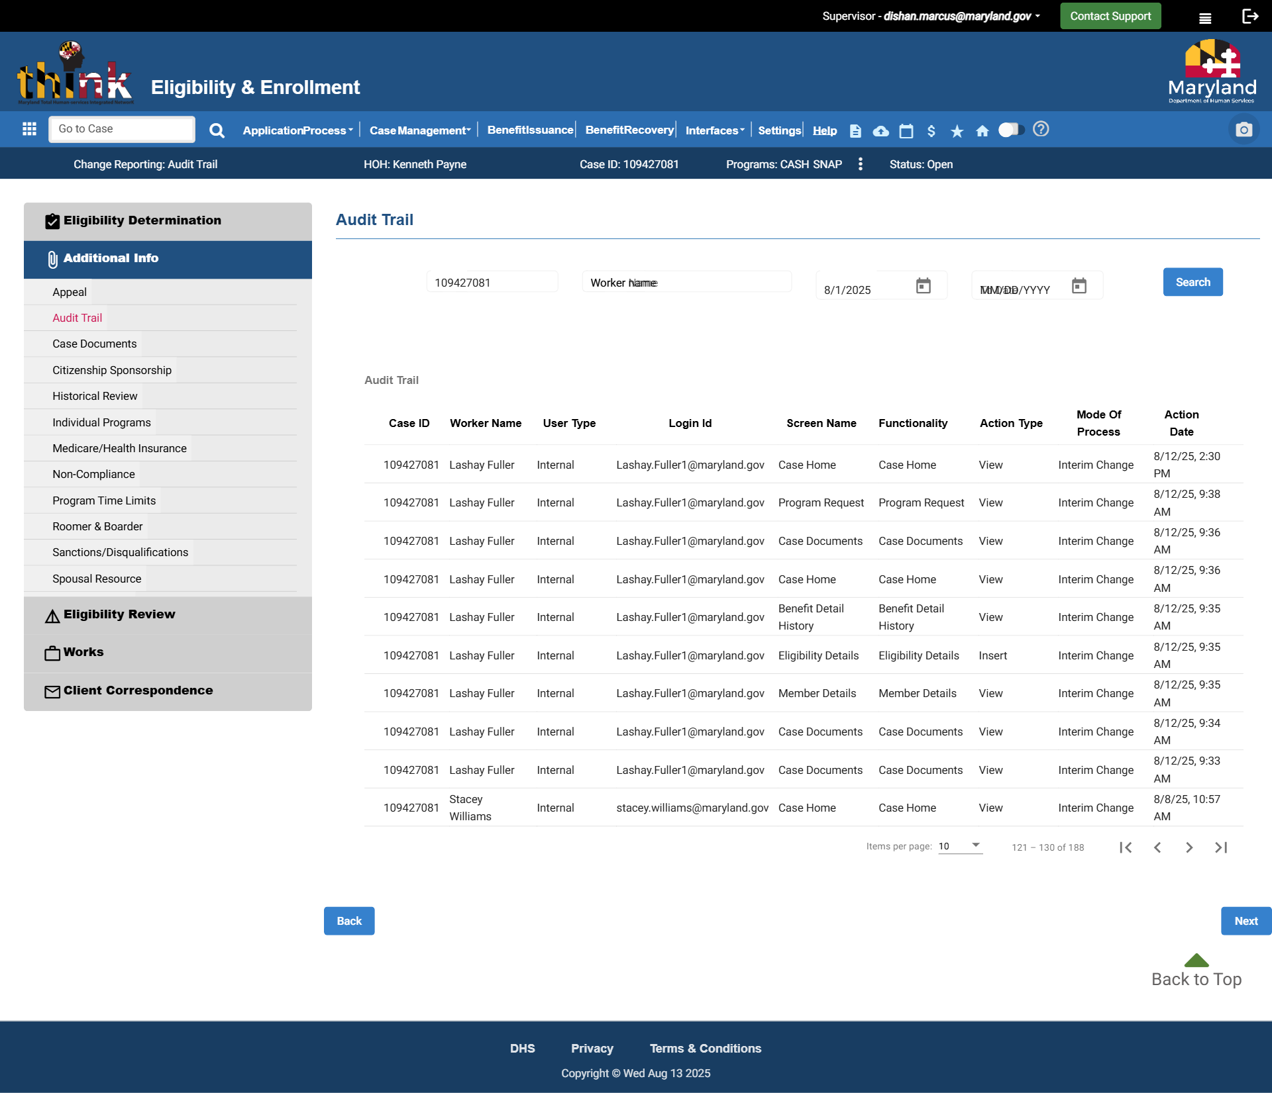The height and width of the screenshot is (1093, 1272).
Task: Open the Privacy footer link
Action: pos(592,1049)
